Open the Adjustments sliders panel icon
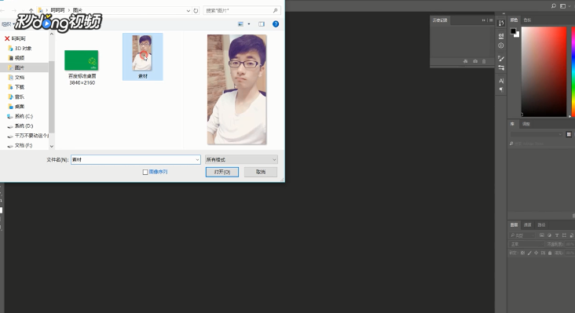 point(501,67)
